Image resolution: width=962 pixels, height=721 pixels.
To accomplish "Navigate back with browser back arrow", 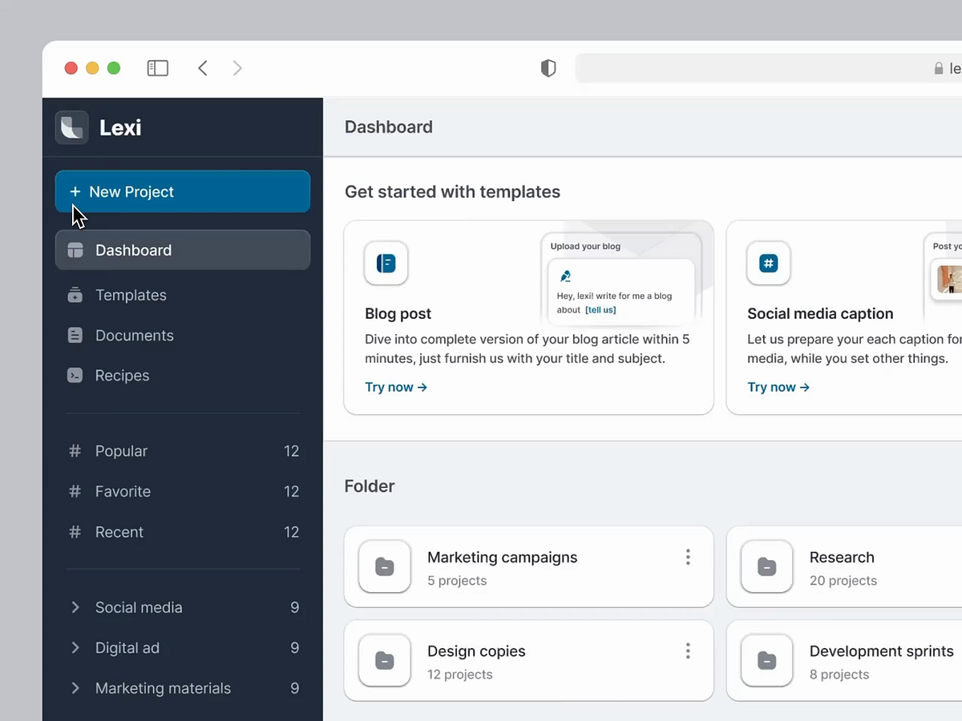I will [x=203, y=68].
